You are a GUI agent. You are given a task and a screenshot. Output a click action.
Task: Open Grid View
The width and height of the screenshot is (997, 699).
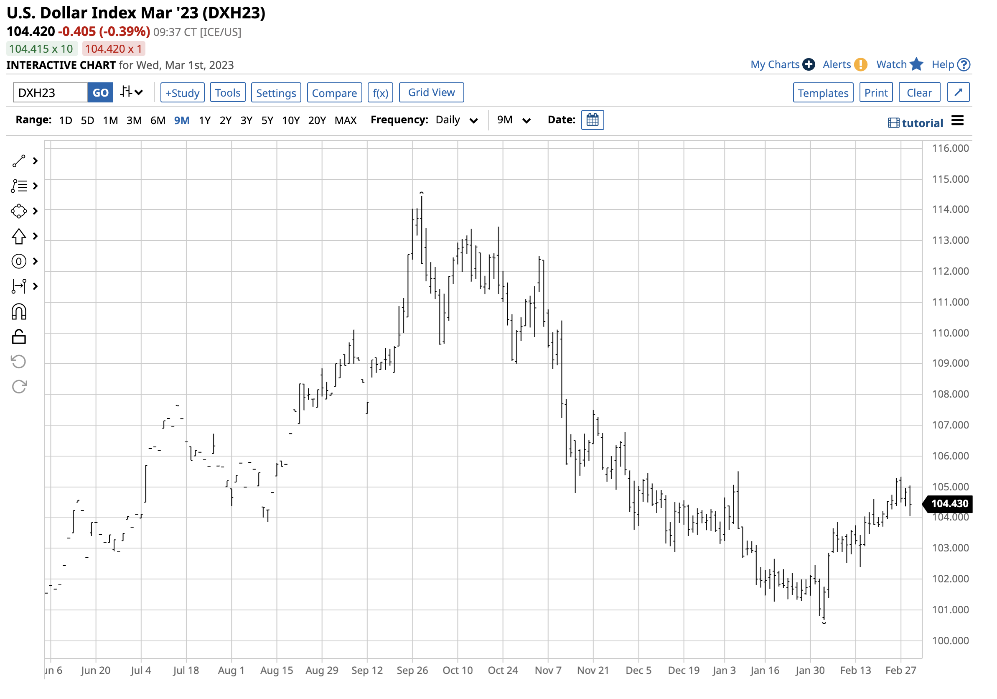(x=431, y=92)
